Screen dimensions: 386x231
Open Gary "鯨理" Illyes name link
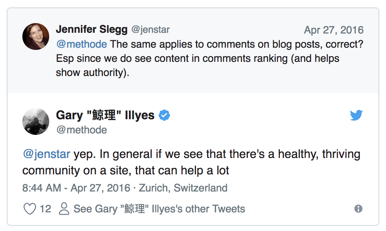coord(105,115)
